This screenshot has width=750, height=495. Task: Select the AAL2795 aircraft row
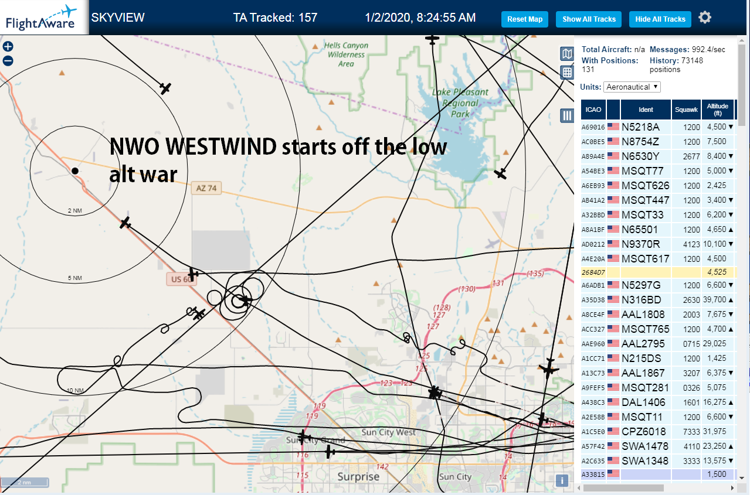coord(659,344)
